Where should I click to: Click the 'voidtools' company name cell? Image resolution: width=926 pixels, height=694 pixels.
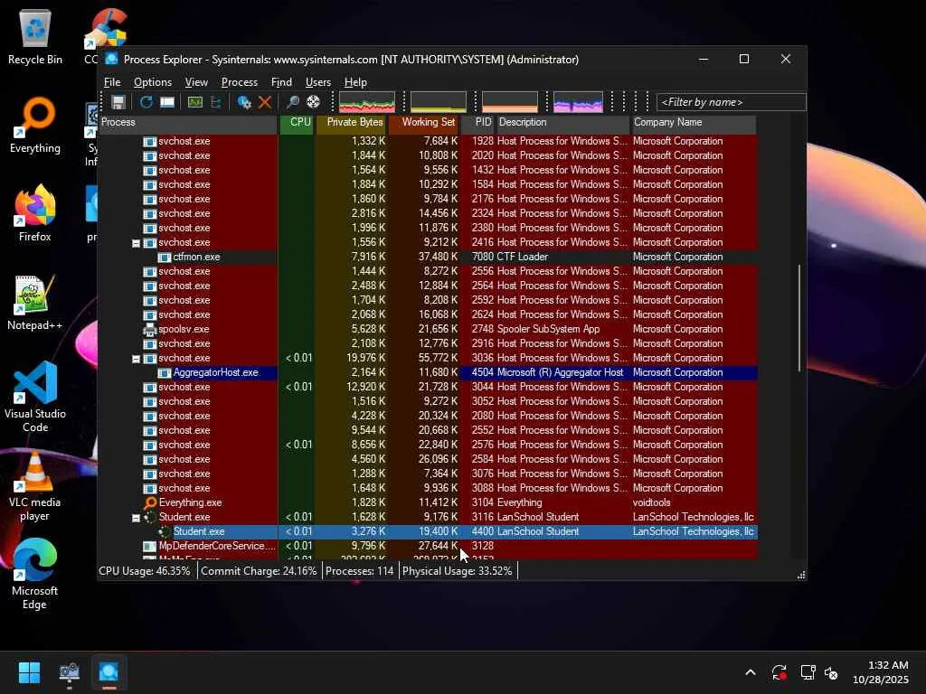[652, 502]
